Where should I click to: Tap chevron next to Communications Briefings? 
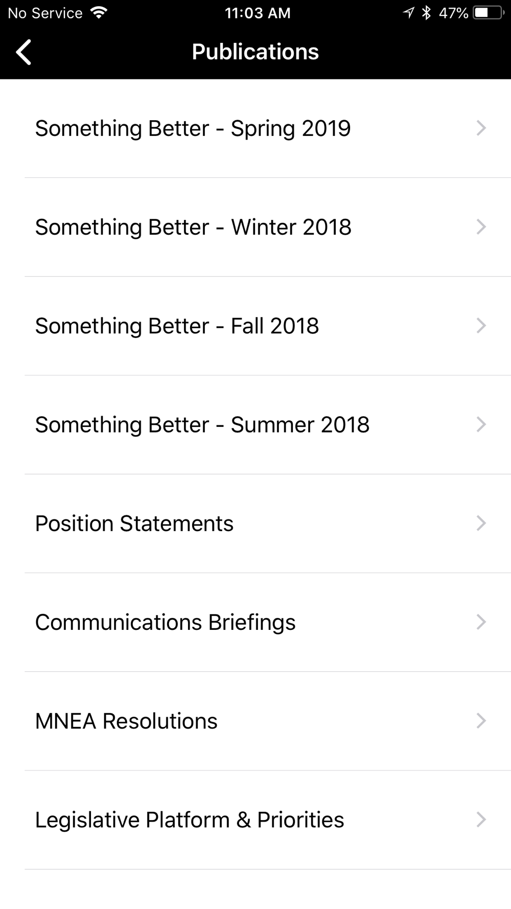481,622
